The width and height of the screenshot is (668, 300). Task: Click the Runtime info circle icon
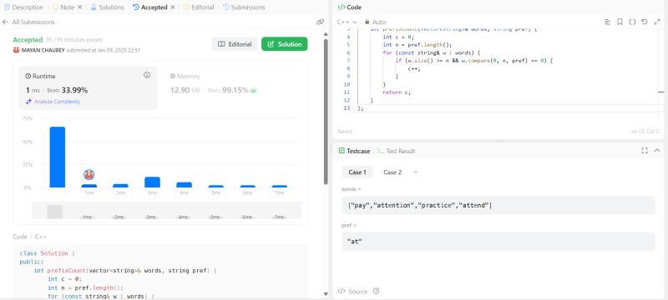click(147, 75)
